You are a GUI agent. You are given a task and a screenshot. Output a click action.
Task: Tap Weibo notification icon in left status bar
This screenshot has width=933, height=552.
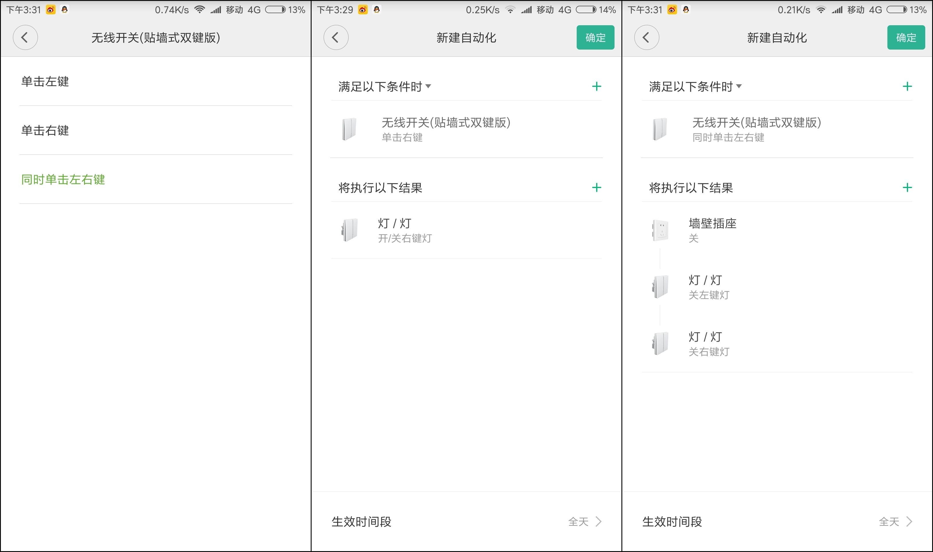pos(50,10)
